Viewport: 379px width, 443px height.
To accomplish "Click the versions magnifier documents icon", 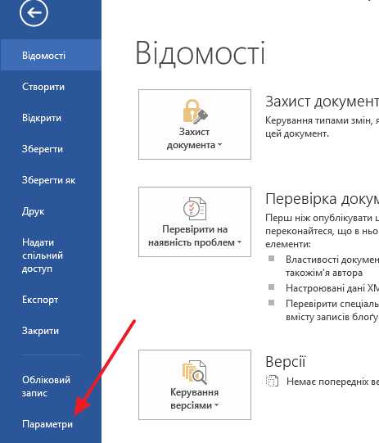I will point(195,372).
